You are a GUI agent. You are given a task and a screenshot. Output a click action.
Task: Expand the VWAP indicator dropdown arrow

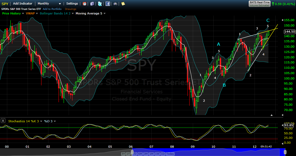click(x=37, y=14)
